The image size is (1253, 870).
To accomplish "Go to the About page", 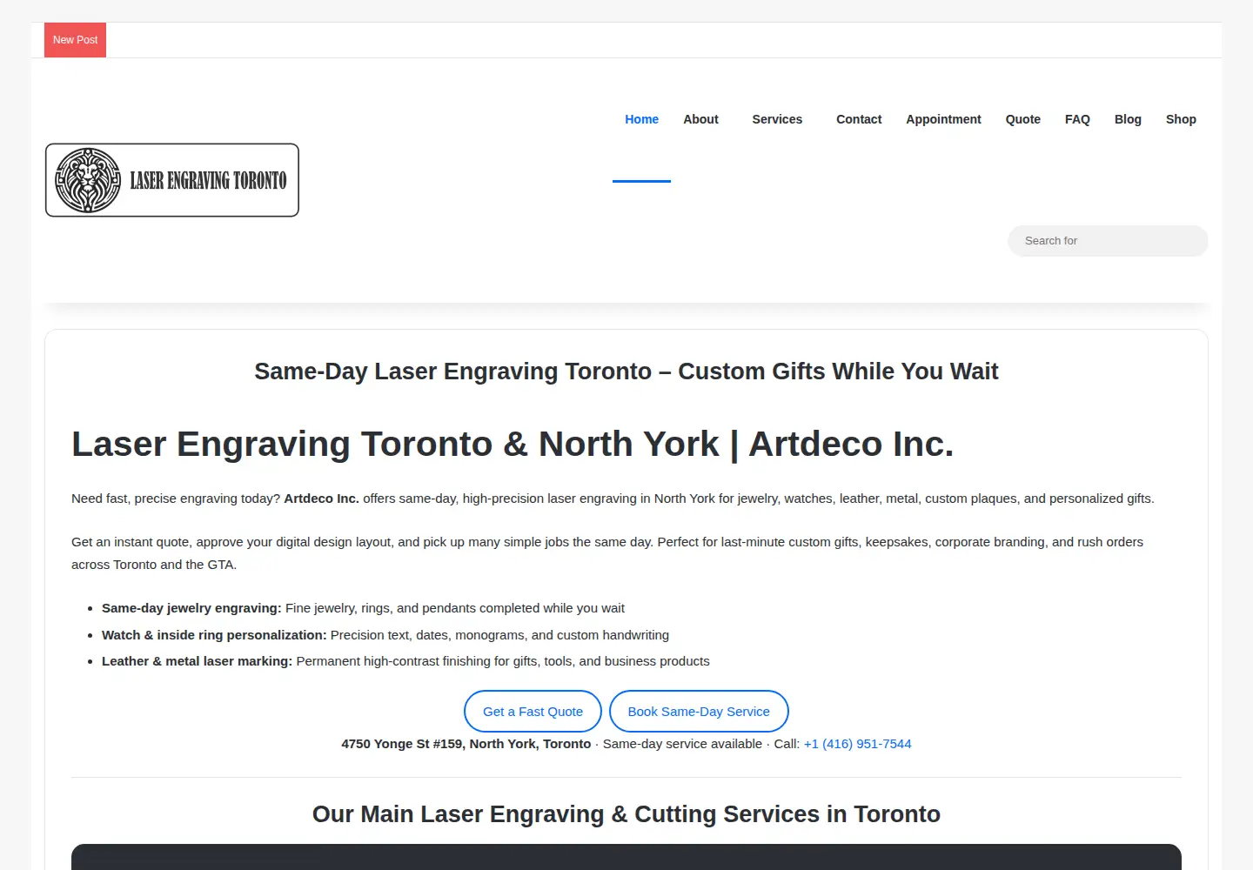I will coord(700,119).
